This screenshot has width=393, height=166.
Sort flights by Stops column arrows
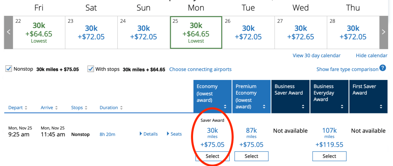pyautogui.click(x=85, y=108)
